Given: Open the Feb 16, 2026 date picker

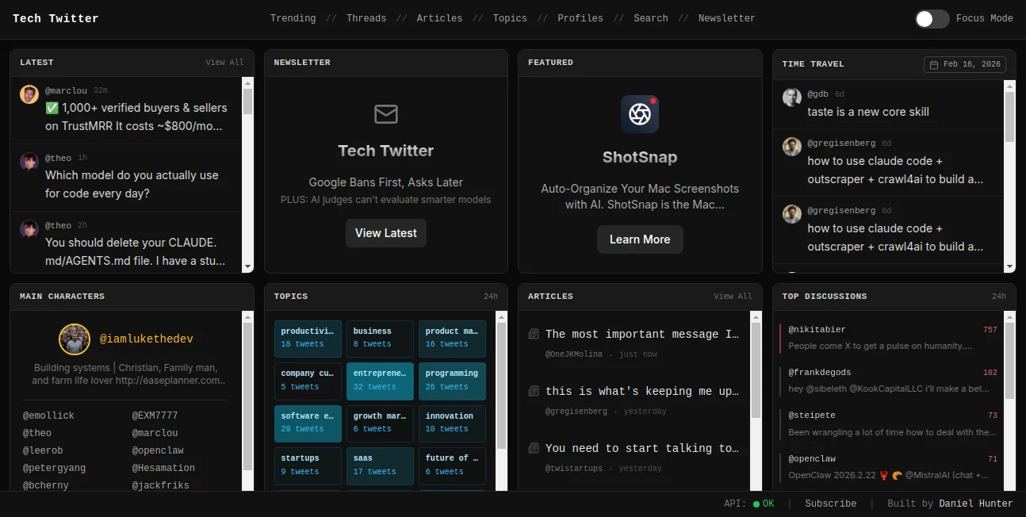Looking at the screenshot, I should click(x=964, y=64).
